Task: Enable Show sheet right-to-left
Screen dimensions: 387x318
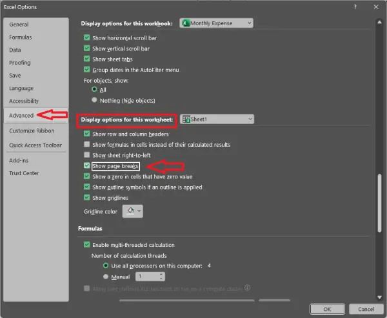Action: (87, 155)
